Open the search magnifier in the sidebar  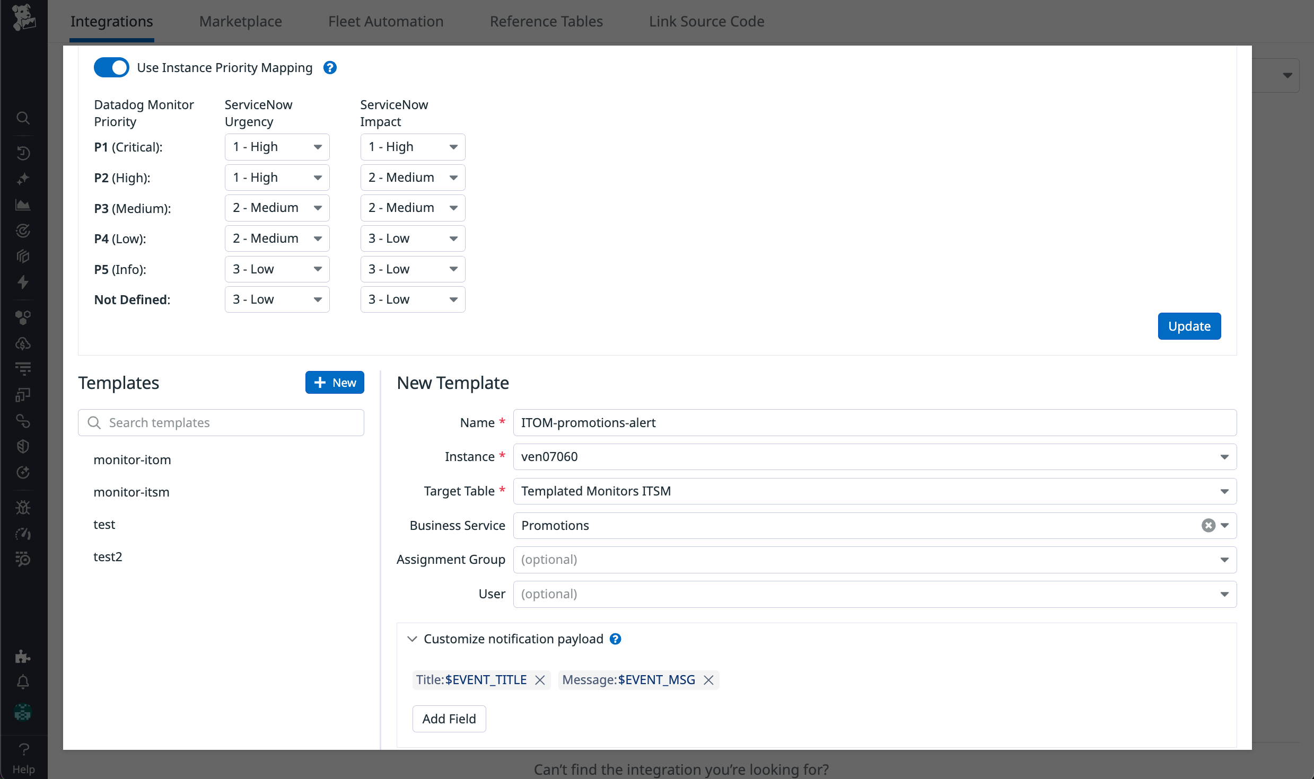coord(23,118)
